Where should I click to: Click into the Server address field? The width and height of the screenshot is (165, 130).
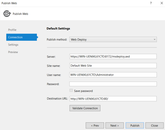pyautogui.click(x=113, y=56)
